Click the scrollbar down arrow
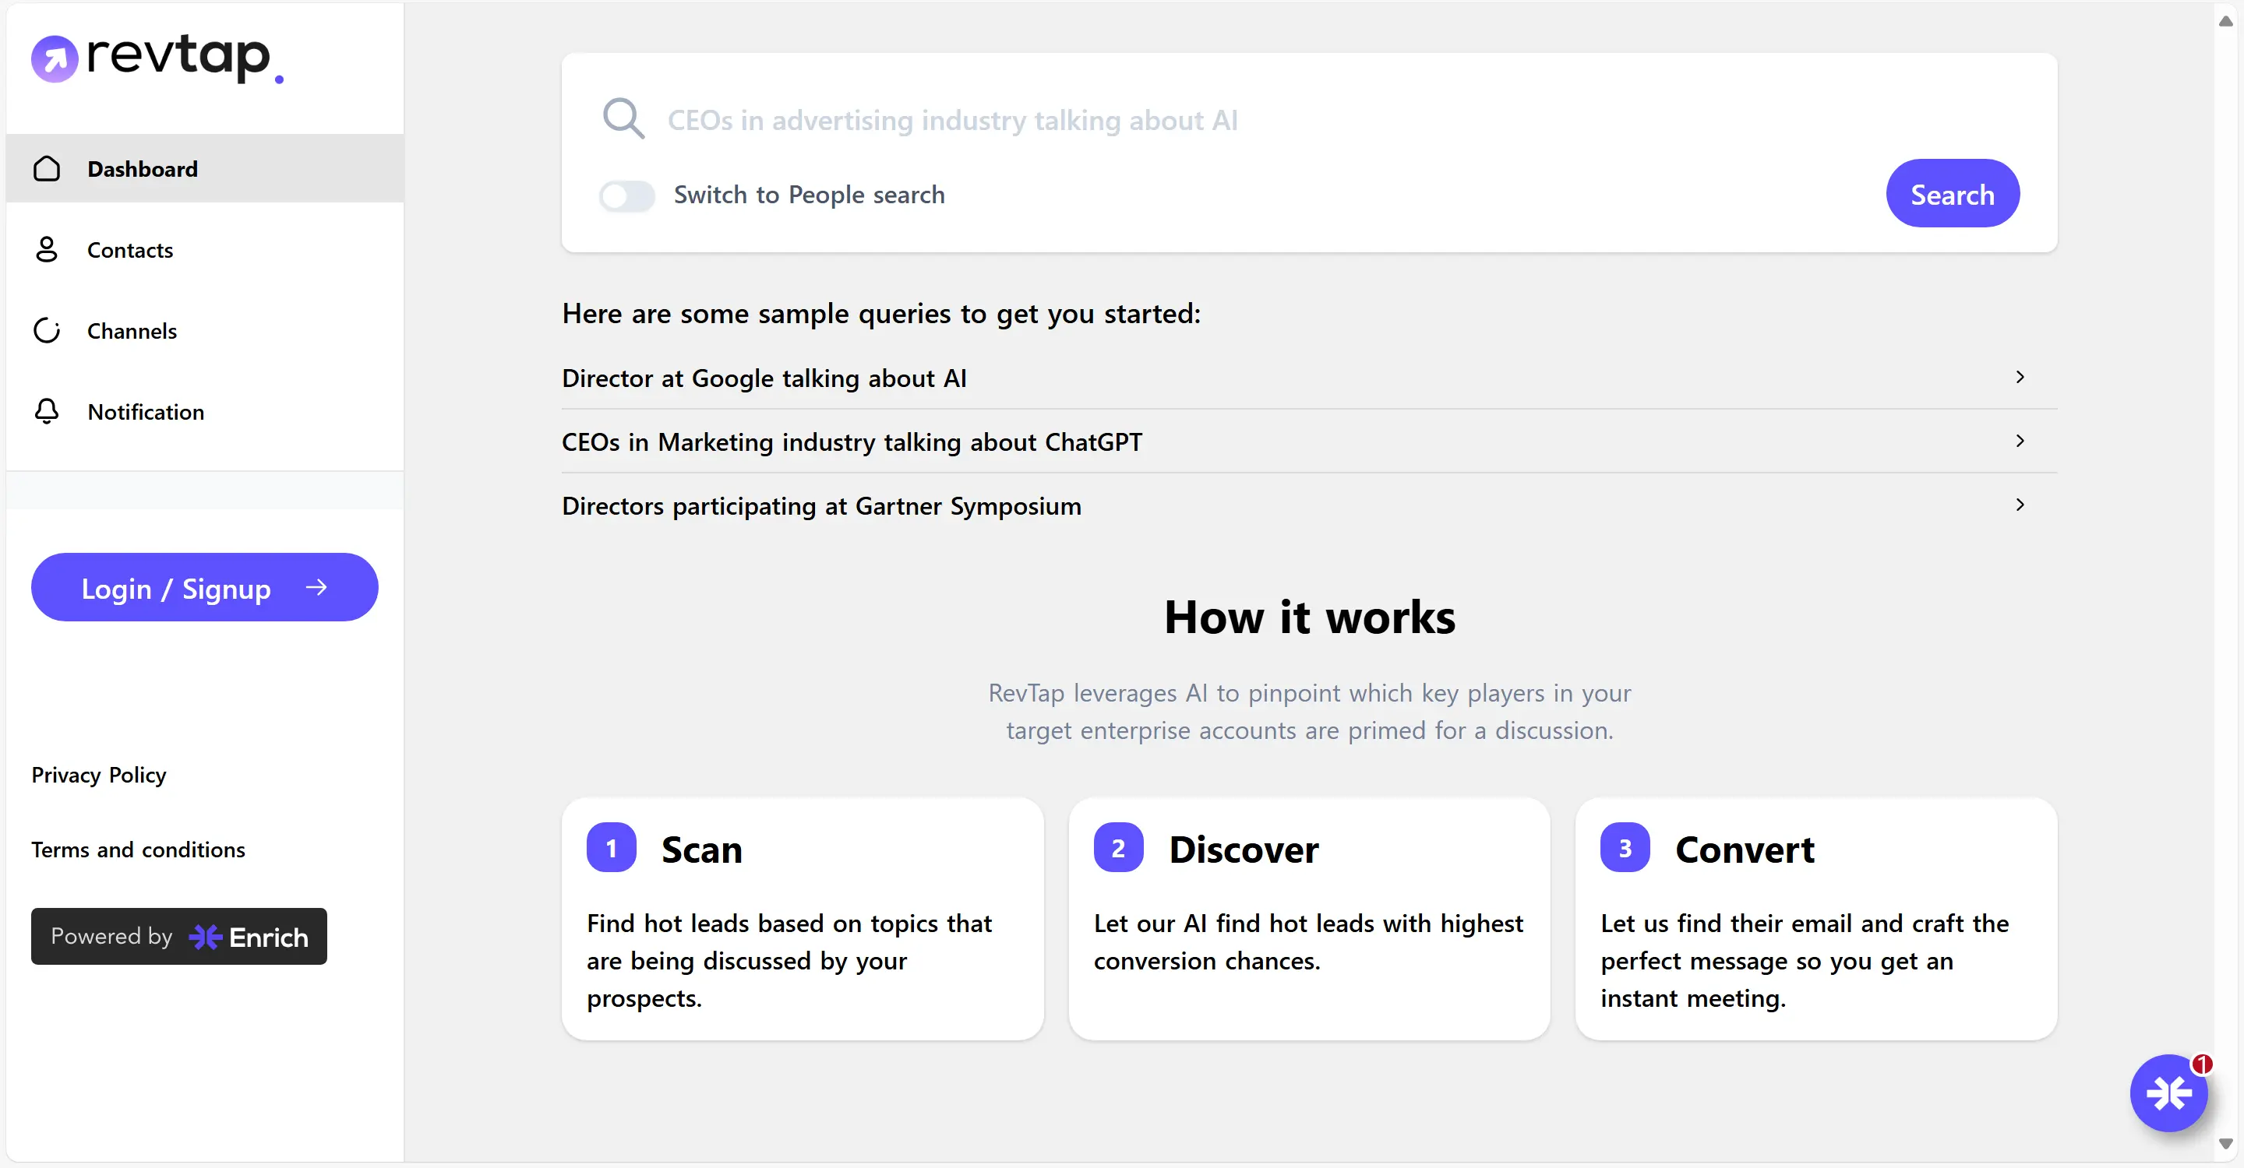This screenshot has height=1168, width=2244. pyautogui.click(x=2227, y=1145)
